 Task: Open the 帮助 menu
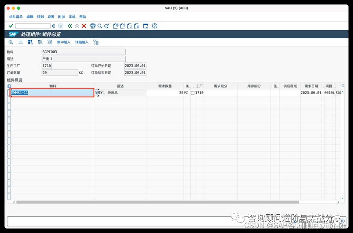[82, 17]
